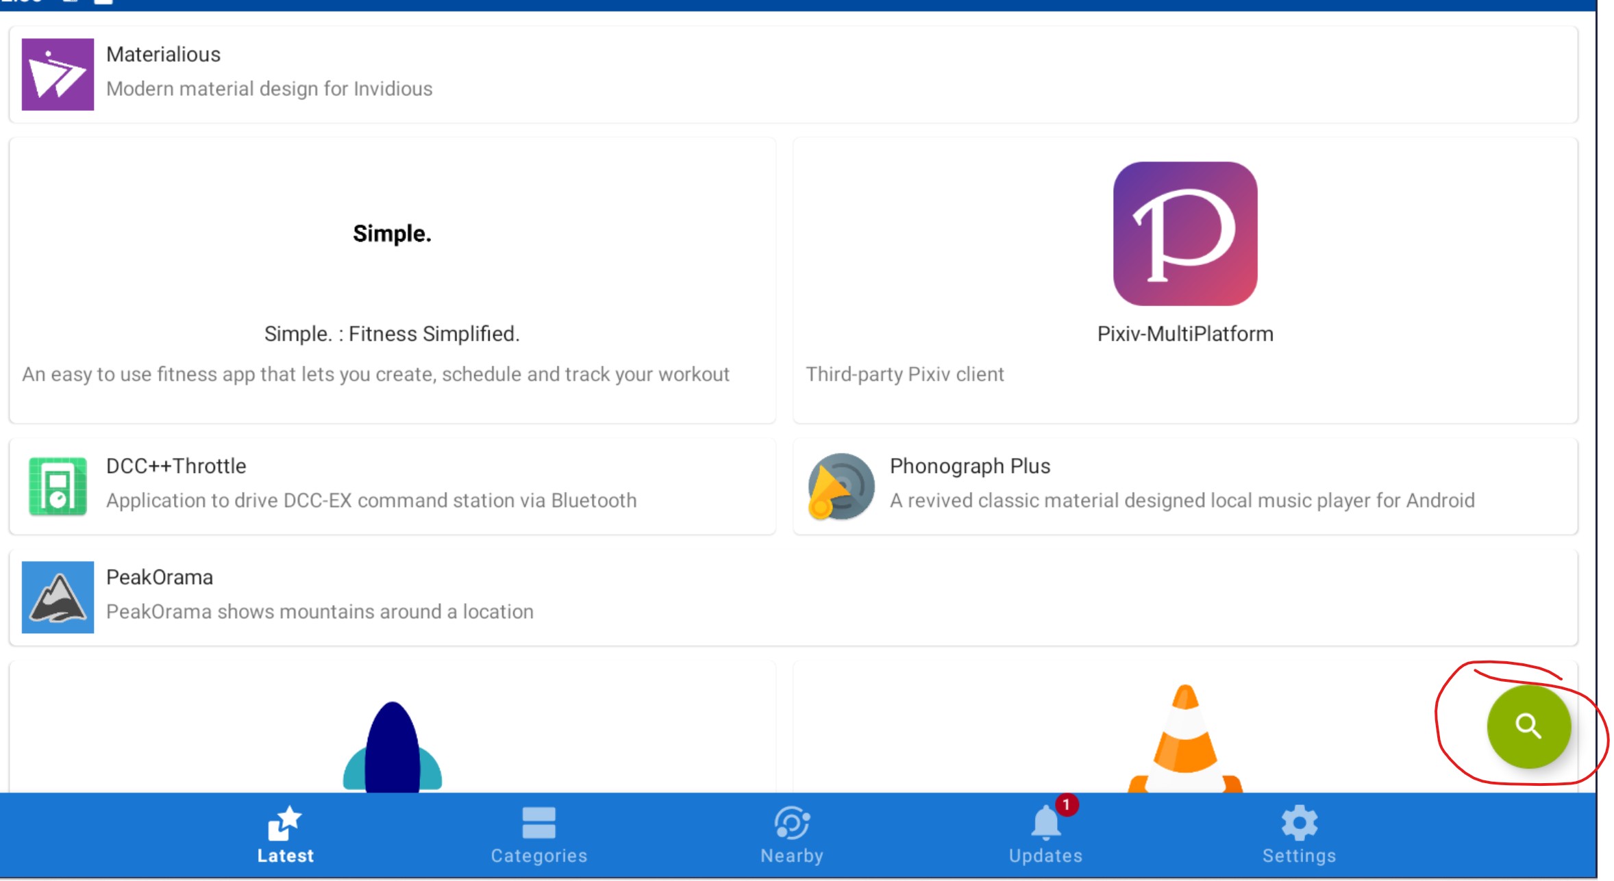The height and width of the screenshot is (881, 1614).
Task: Open the VLC orange cone app card
Action: click(1184, 727)
